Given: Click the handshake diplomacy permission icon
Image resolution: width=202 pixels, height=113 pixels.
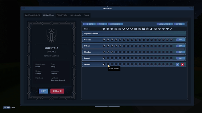Looking at the screenshot, I should [164, 29].
